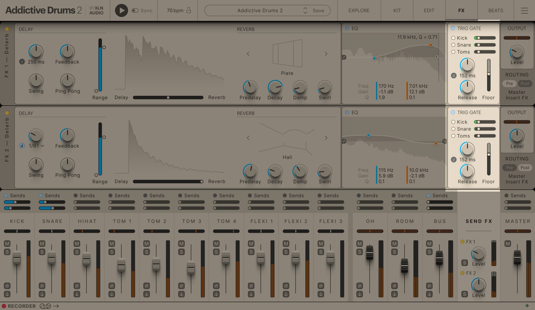The image size is (535, 310).
Task: Solo the ROOM channel
Action: click(394, 252)
